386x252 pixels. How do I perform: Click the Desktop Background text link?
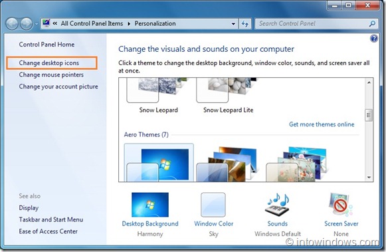150,223
